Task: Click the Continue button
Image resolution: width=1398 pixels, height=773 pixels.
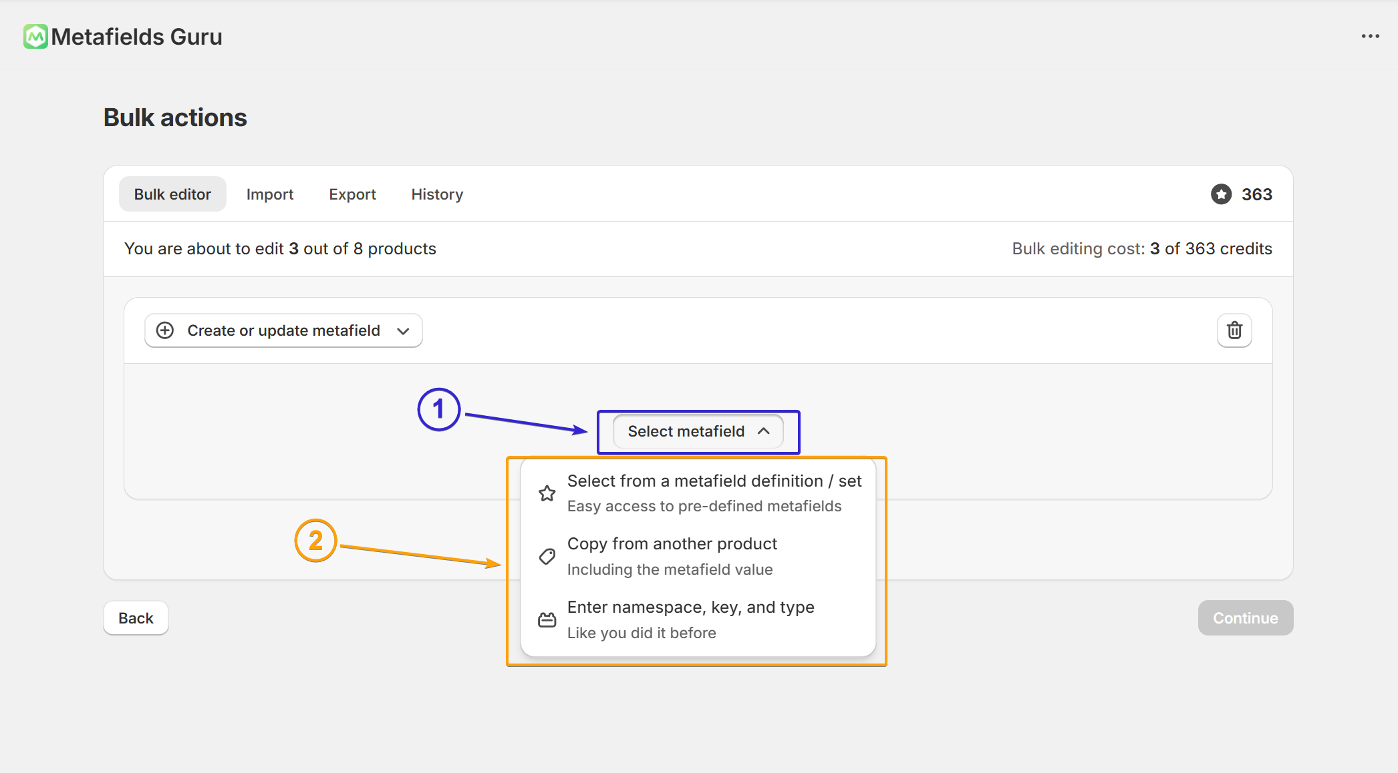Action: (1245, 618)
